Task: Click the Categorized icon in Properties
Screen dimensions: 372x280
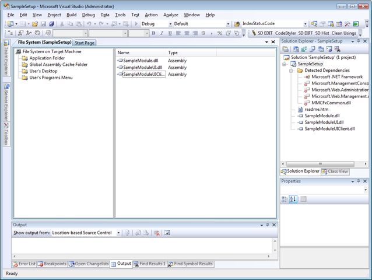Action: 285,199
